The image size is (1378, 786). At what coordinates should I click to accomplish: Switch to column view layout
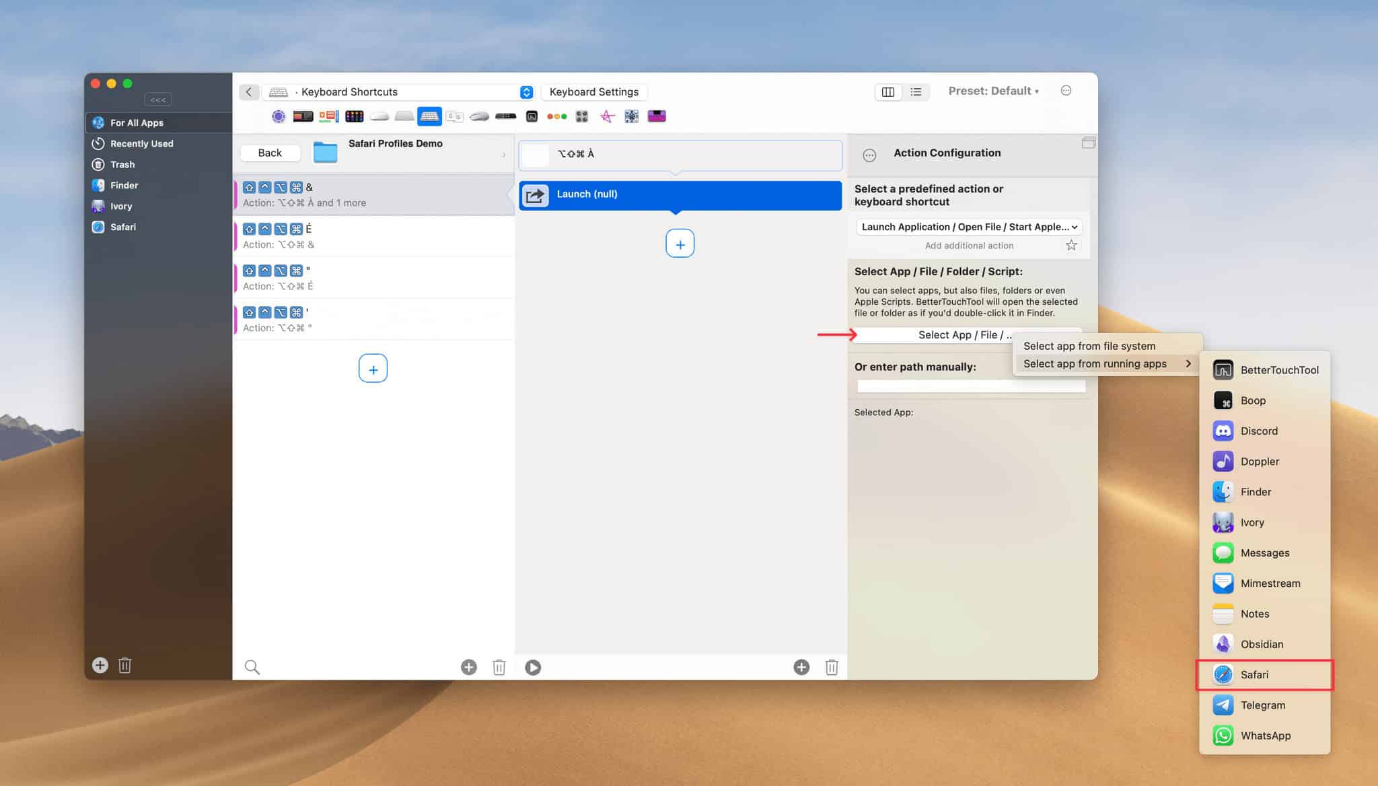click(x=888, y=92)
